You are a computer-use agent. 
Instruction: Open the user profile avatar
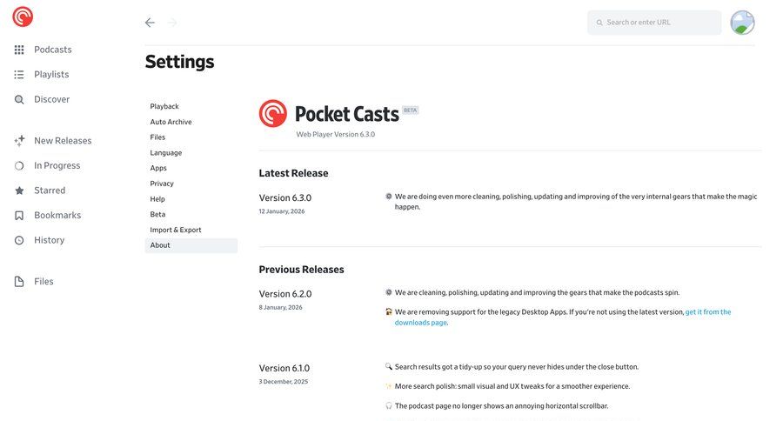tap(742, 23)
